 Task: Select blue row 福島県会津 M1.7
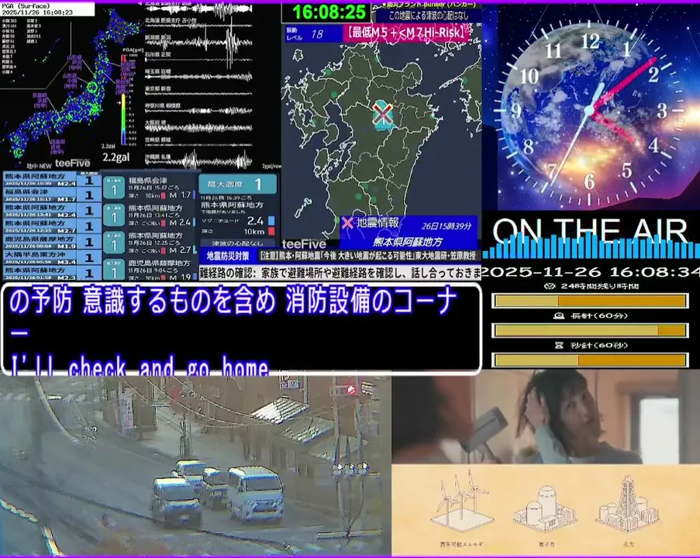pyautogui.click(x=52, y=195)
